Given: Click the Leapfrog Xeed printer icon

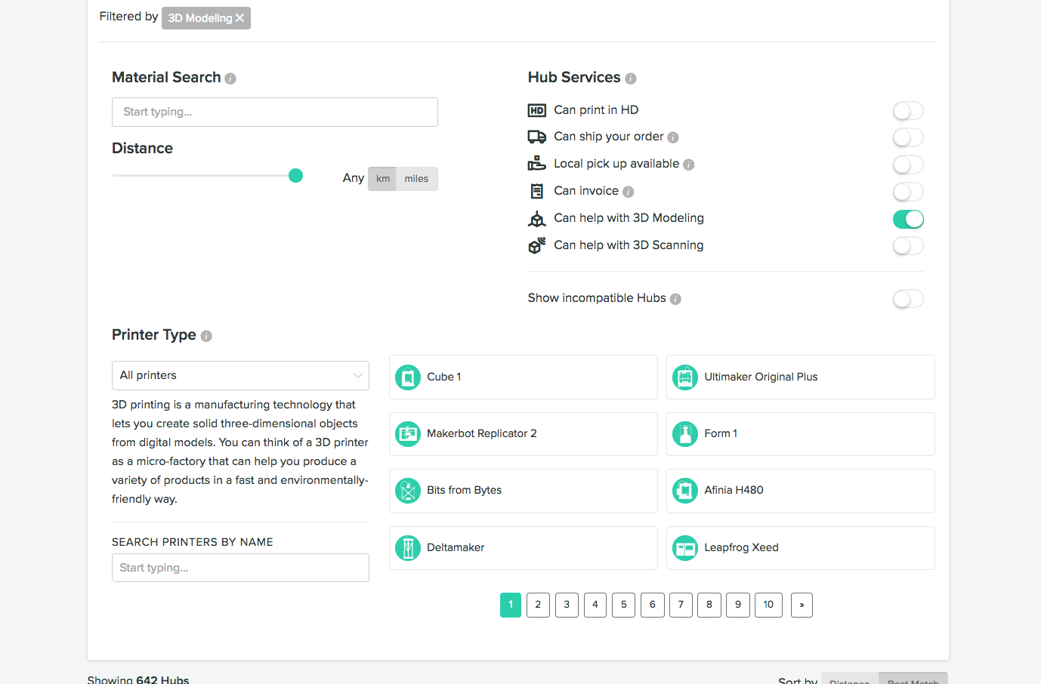Looking at the screenshot, I should click(x=685, y=548).
